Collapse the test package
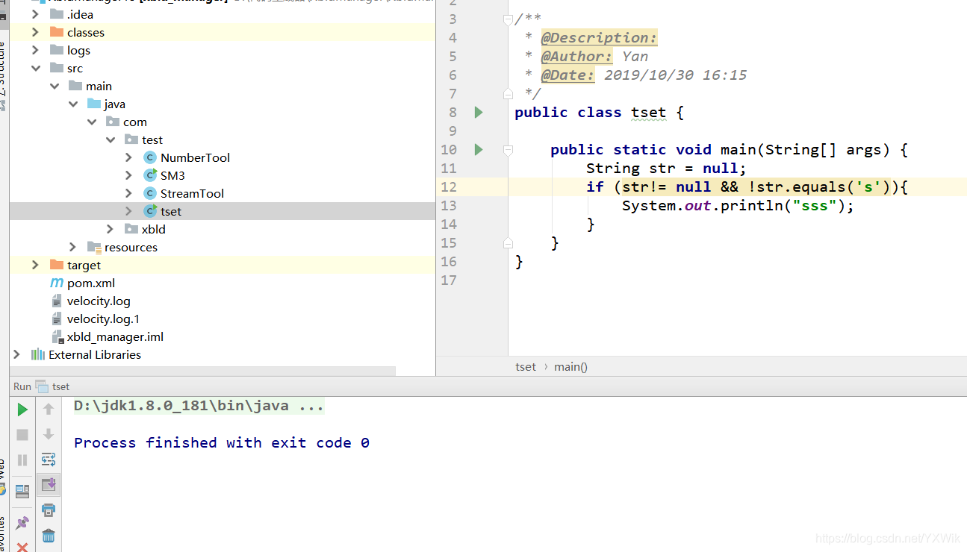Screen dimensions: 967x552 [110, 139]
